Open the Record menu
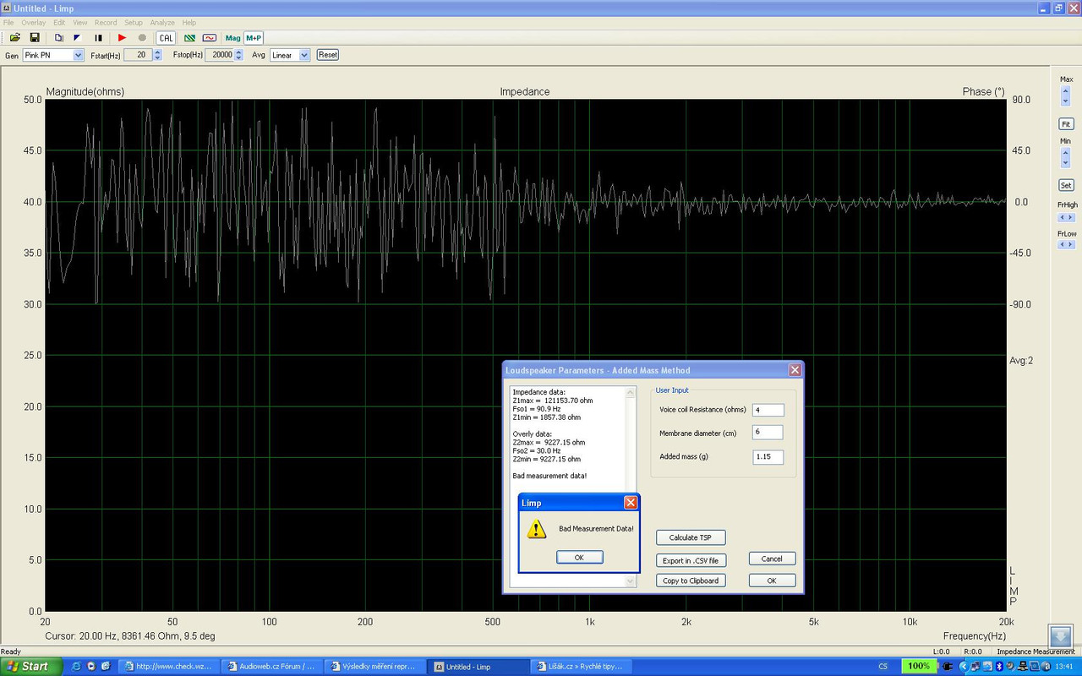Image resolution: width=1082 pixels, height=676 pixels. pyautogui.click(x=106, y=23)
